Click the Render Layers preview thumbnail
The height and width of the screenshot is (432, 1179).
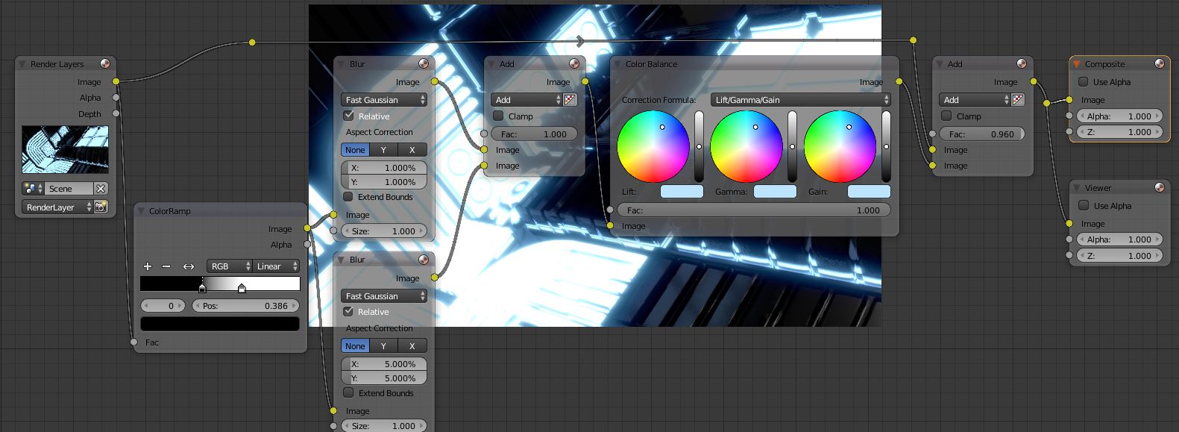click(x=65, y=150)
